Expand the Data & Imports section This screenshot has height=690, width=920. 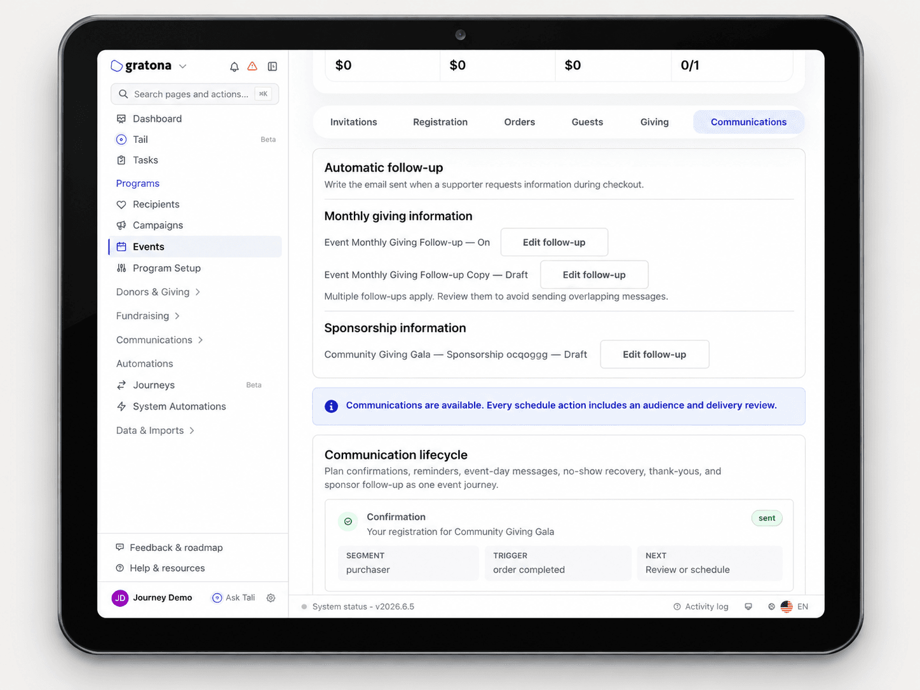156,431
